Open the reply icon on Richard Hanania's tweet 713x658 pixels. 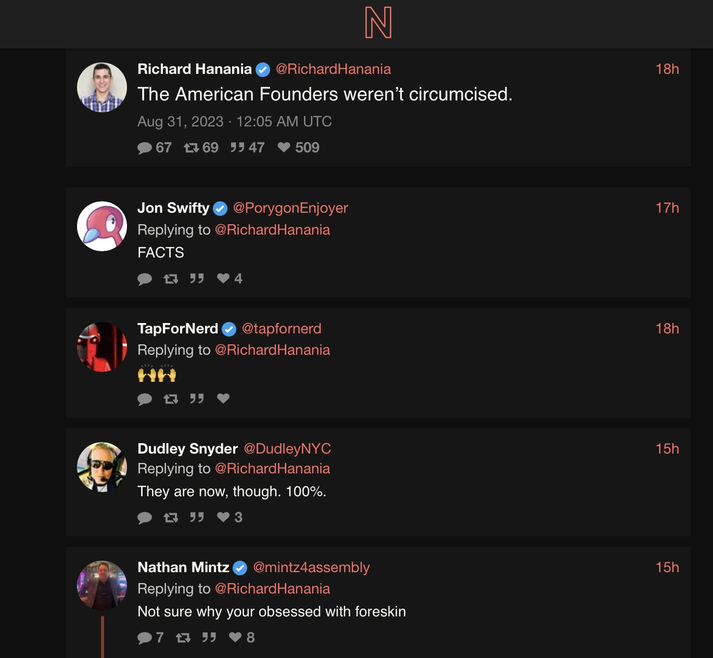click(x=145, y=148)
